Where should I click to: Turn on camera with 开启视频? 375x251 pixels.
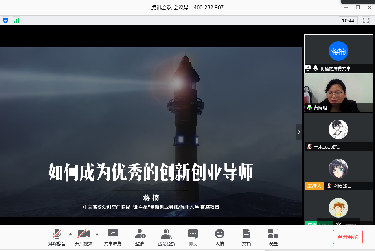[x=83, y=237]
